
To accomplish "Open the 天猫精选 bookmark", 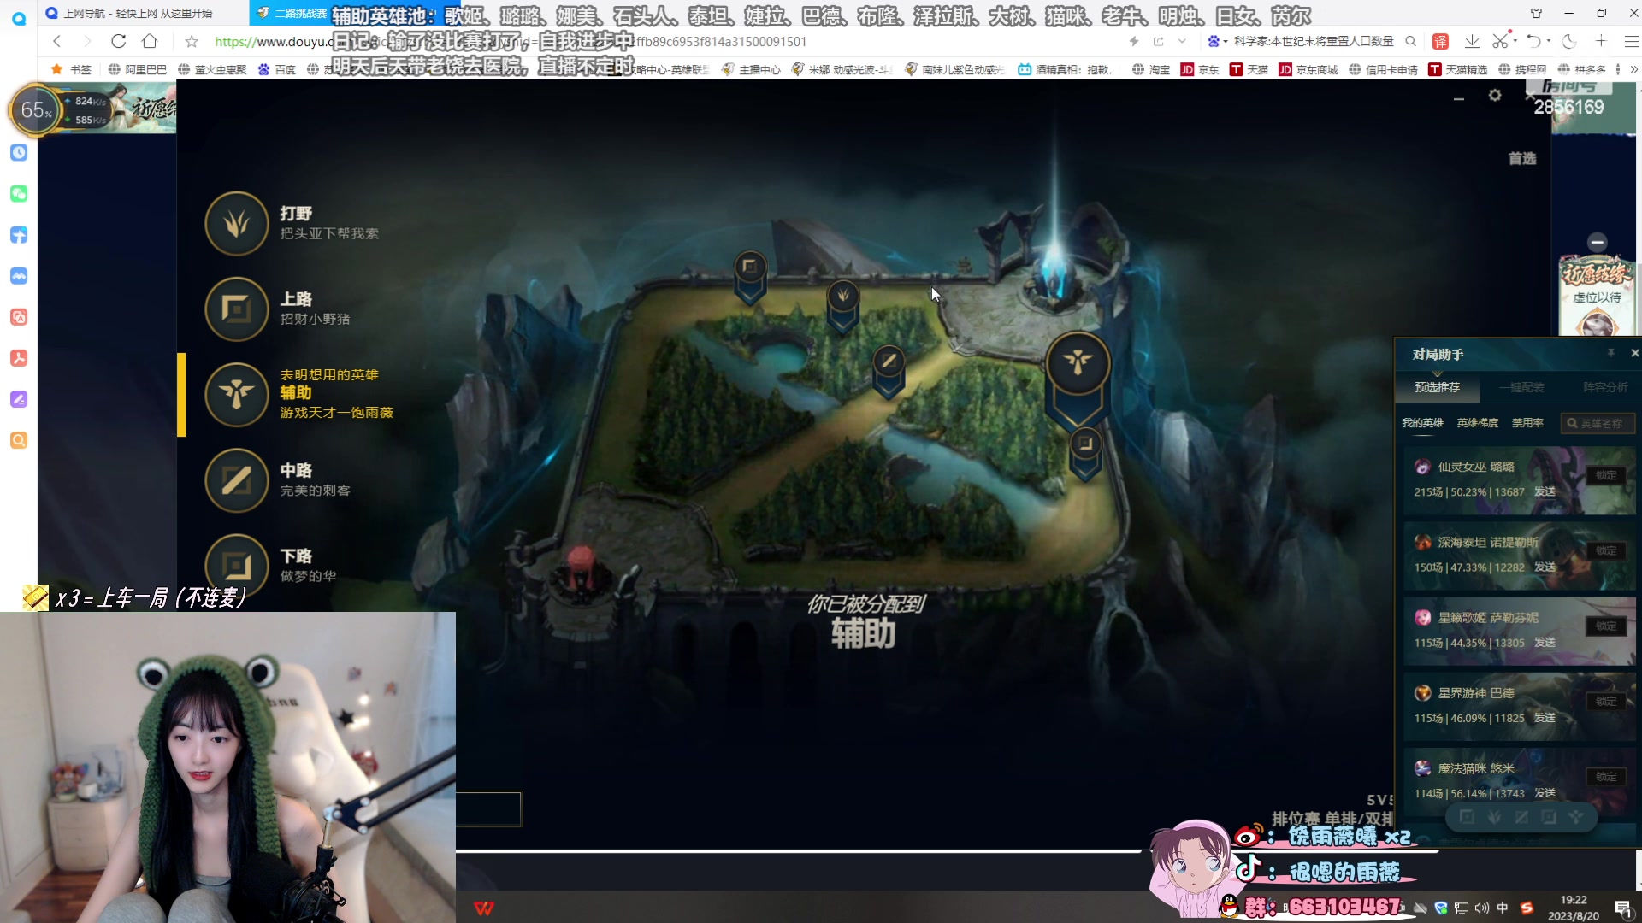I will tap(1457, 69).
